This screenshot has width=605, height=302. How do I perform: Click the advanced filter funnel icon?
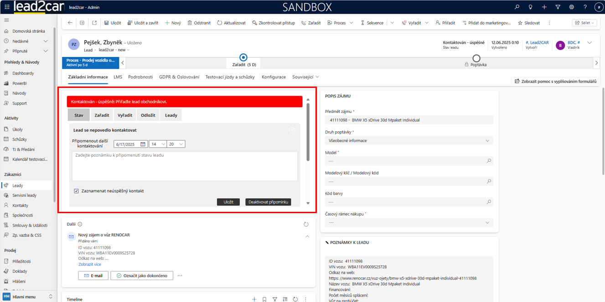coord(558,7)
